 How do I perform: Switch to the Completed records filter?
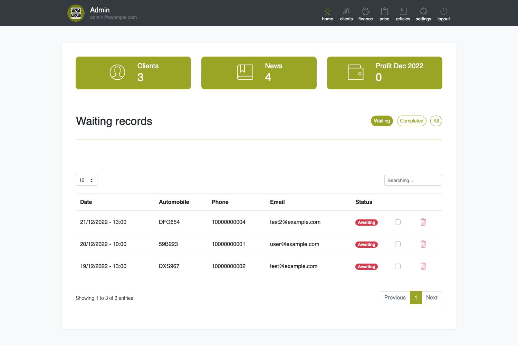click(412, 121)
